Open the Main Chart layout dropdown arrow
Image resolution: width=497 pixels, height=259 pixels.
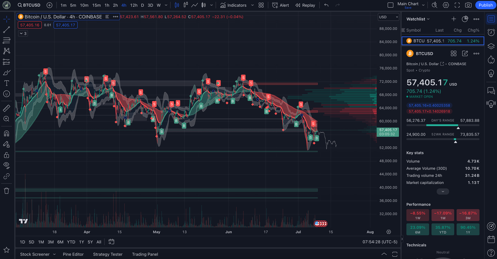(x=423, y=5)
